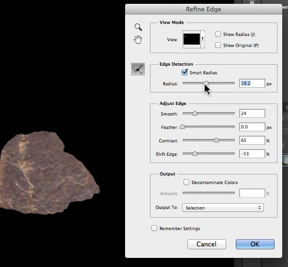288x267 pixels.
Task: Open the Output To dropdown
Action: [x=223, y=208]
